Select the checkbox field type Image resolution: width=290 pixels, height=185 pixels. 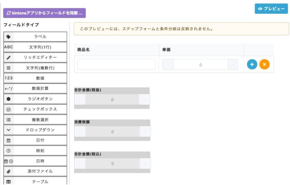[35, 109]
